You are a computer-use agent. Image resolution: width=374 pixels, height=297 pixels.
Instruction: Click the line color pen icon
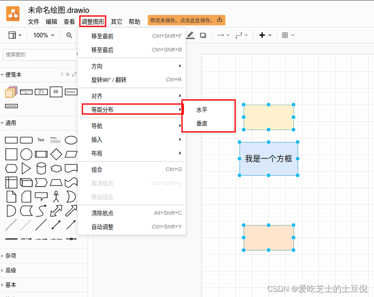pyautogui.click(x=190, y=35)
